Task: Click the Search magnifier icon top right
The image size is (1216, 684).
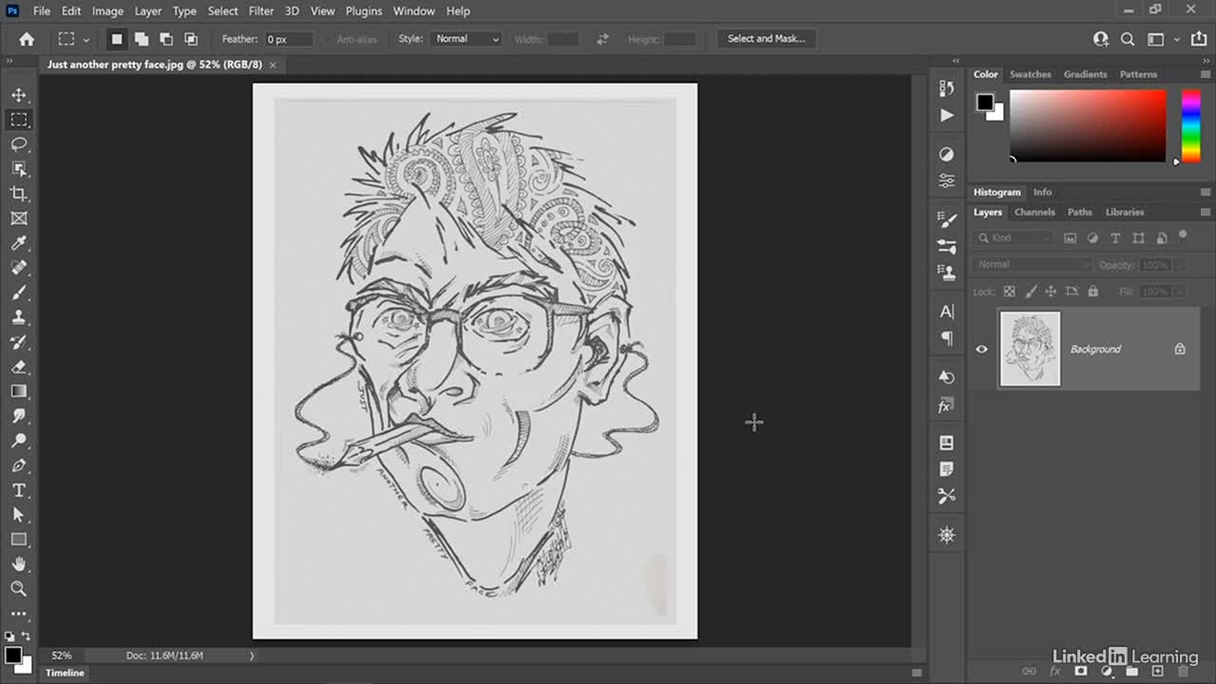Action: (x=1128, y=39)
